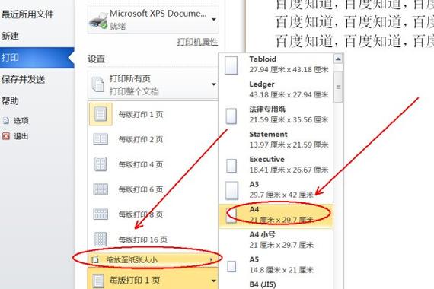Choose 每版打印 8 页
The width and height of the screenshot is (434, 289).
pyautogui.click(x=153, y=214)
